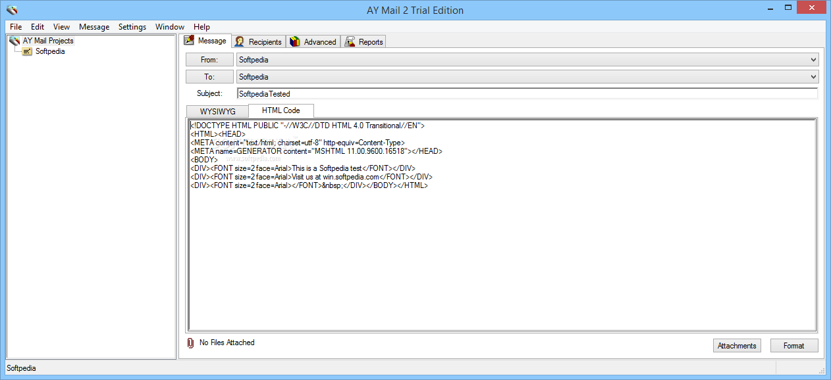Switch to the Recipients tab

coord(259,41)
